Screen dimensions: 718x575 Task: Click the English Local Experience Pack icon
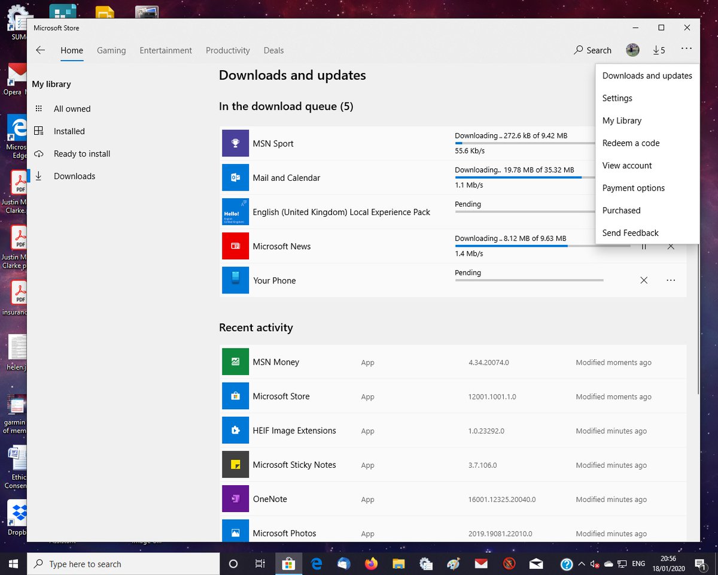click(x=235, y=212)
